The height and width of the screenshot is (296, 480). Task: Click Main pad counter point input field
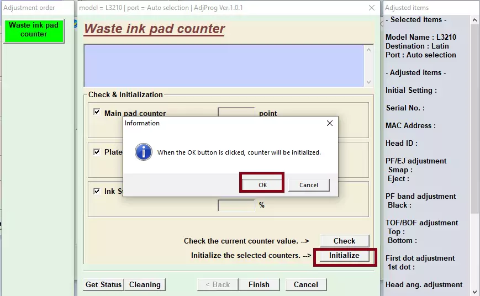(236, 112)
